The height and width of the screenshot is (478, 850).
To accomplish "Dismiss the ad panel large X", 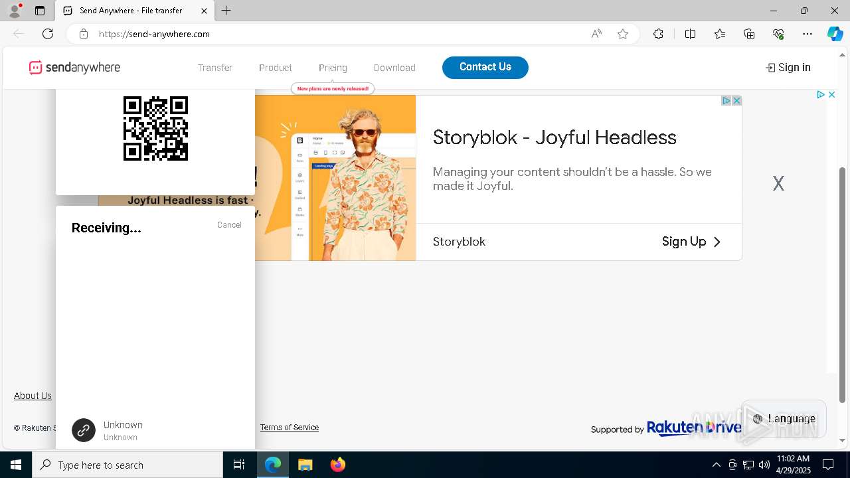I will tap(778, 183).
